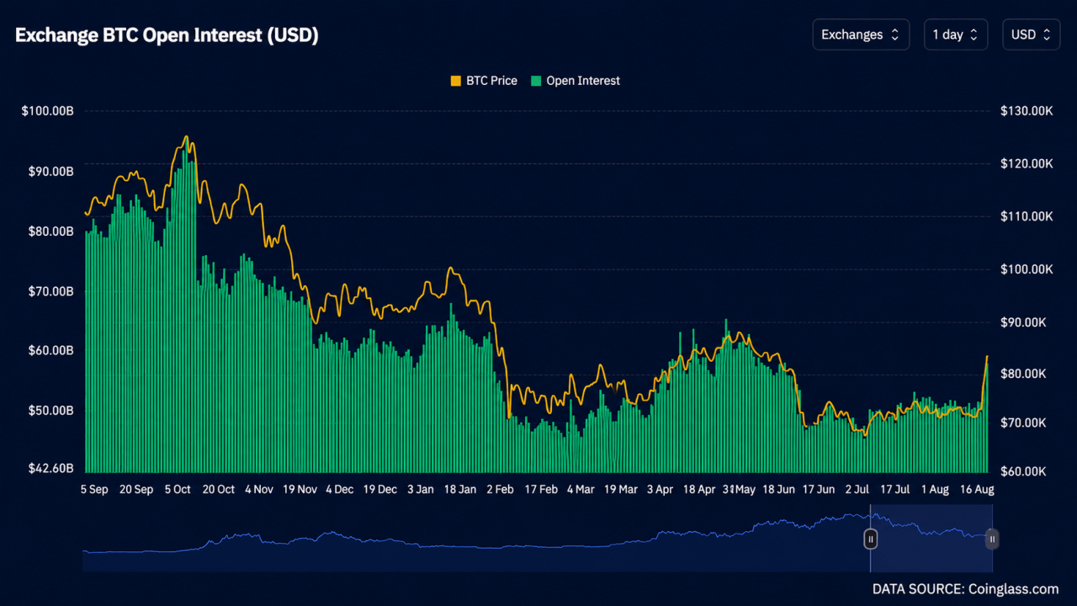Click the 5 Oct peak on chart

pyautogui.click(x=186, y=137)
